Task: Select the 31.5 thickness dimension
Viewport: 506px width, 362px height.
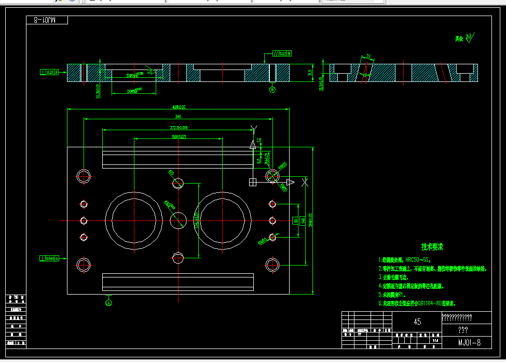Action: click(x=310, y=73)
